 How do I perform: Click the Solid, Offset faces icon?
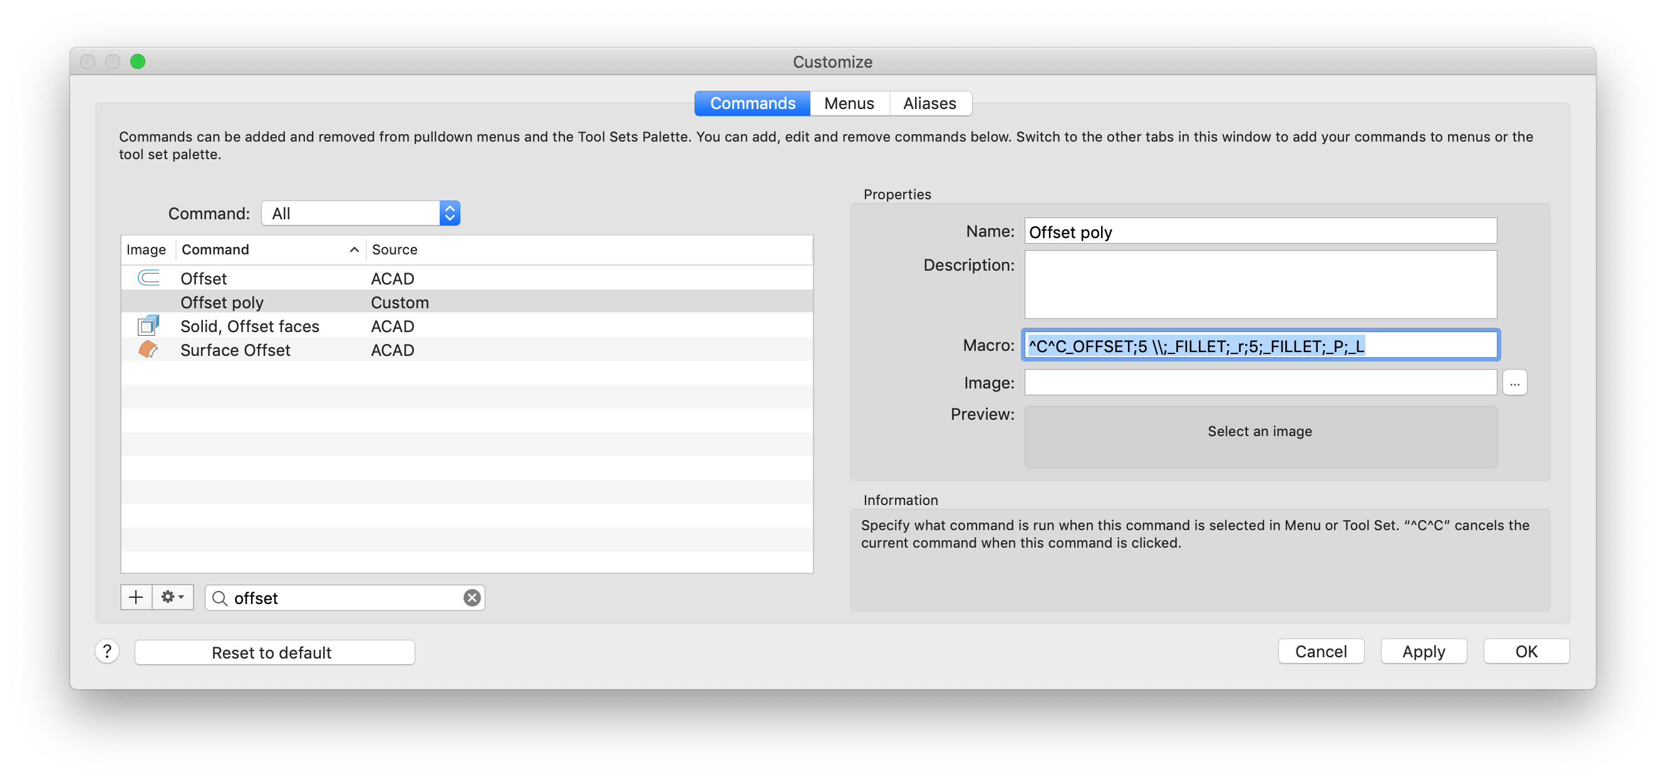[148, 325]
